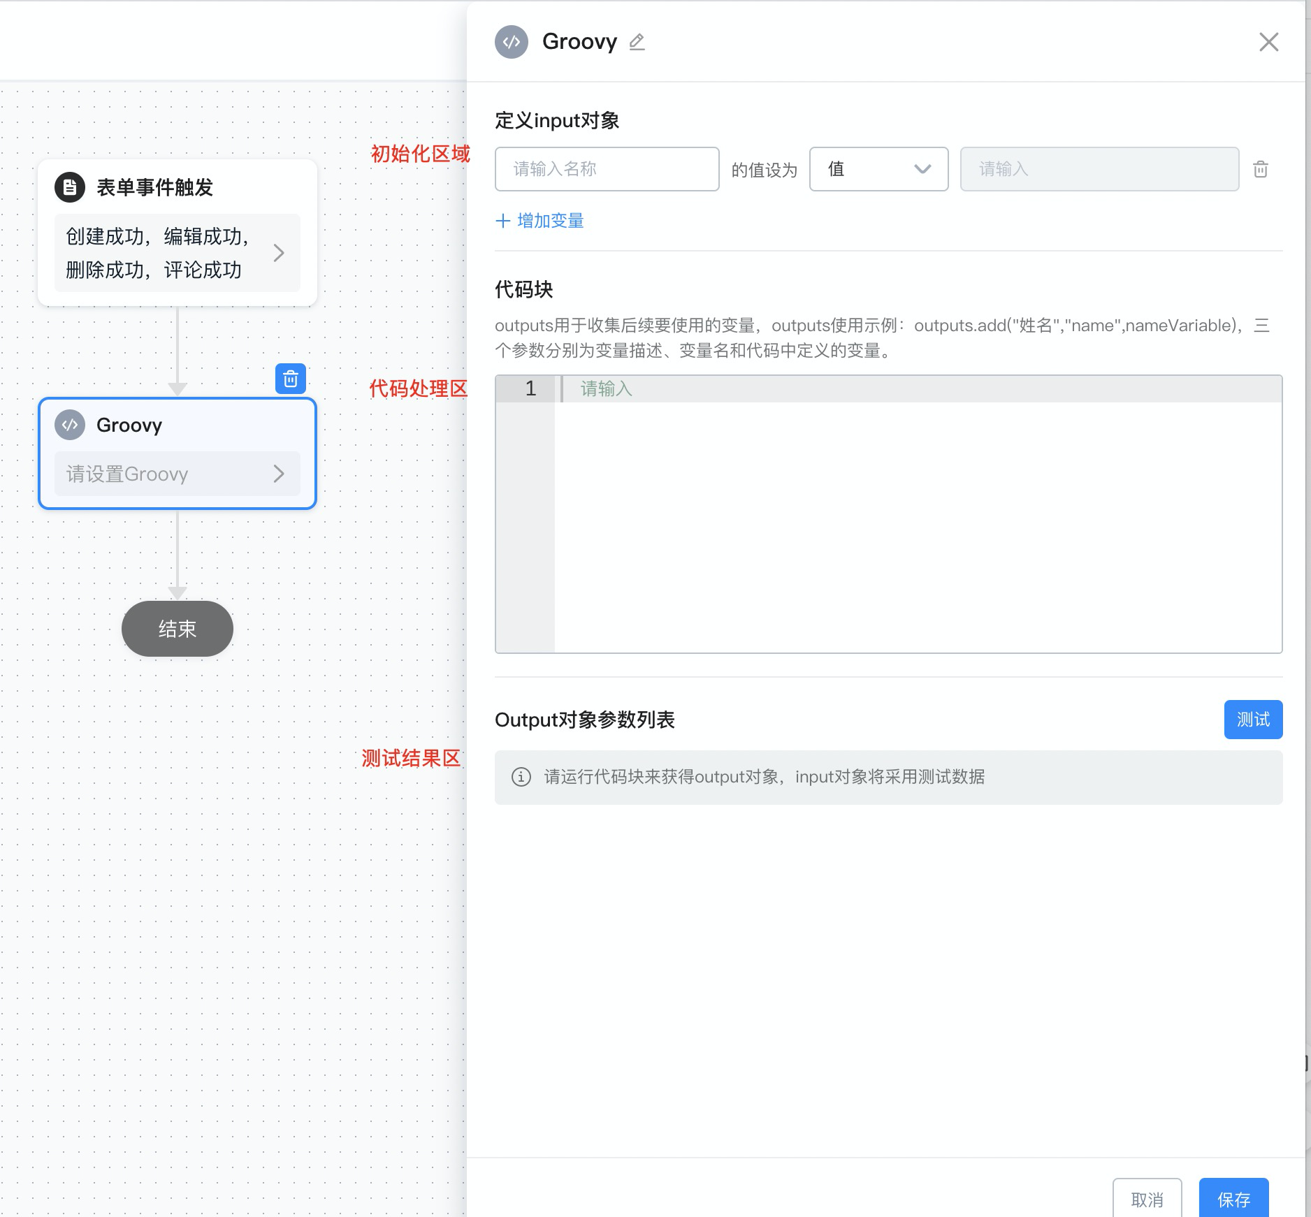The image size is (1311, 1217).
Task: Delete the input variable row with trash icon
Action: [x=1260, y=169]
